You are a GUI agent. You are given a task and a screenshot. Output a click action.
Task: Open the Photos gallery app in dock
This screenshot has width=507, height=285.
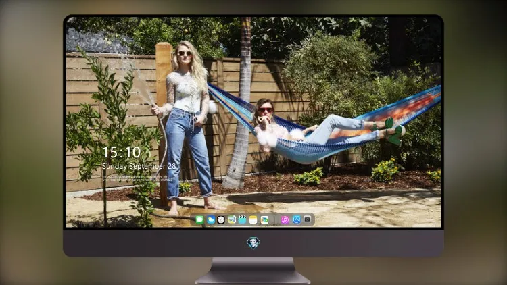point(264,220)
